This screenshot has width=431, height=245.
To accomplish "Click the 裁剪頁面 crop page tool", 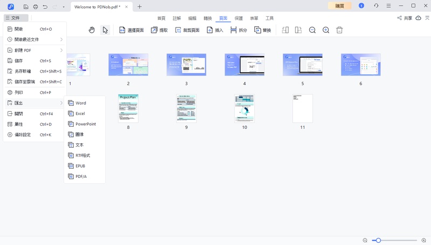I will tap(187, 30).
